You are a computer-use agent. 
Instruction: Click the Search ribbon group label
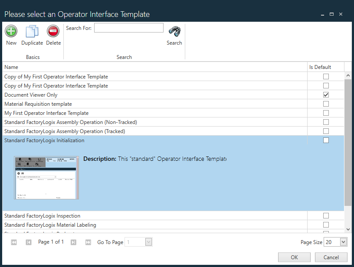coord(124,57)
